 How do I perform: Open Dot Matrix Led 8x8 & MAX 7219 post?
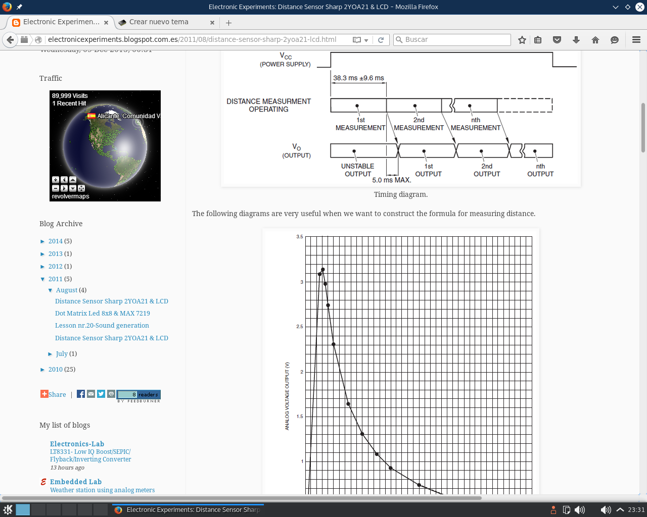coord(103,314)
